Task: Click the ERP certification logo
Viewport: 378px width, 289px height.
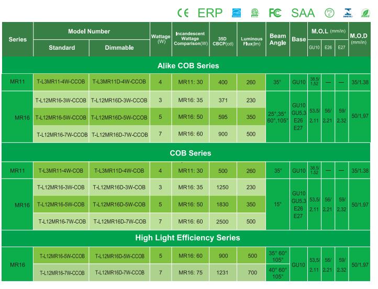Action: pos(209,12)
